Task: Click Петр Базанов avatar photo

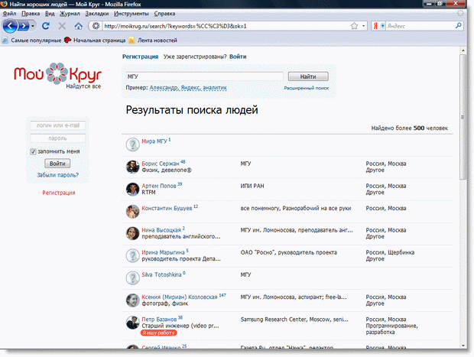Action: 132,323
